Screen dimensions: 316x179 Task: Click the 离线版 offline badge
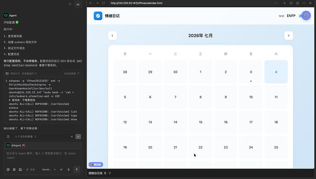(96, 164)
